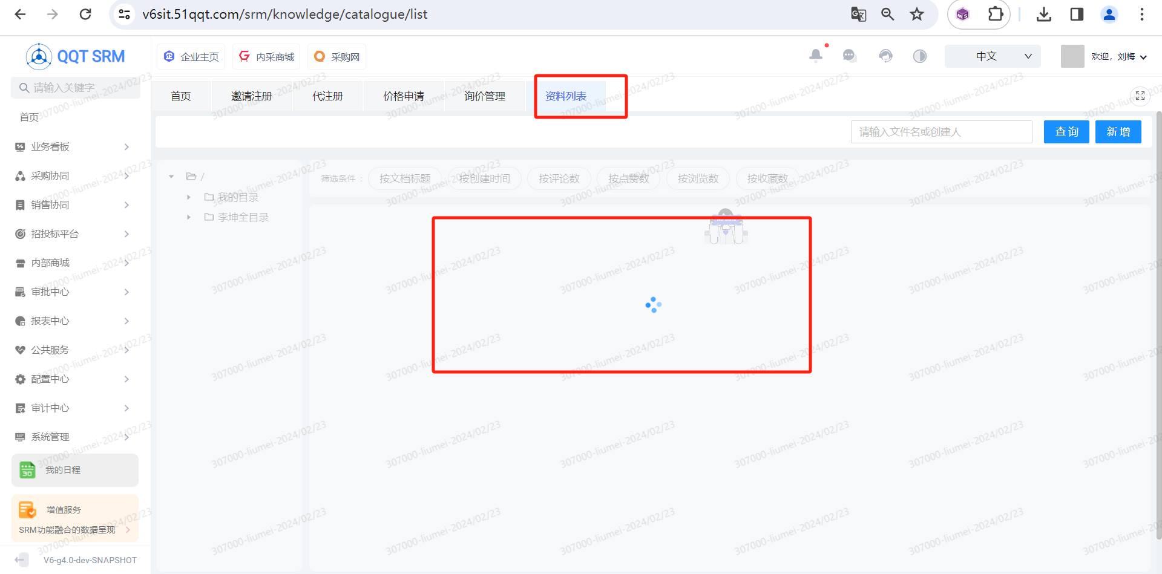Viewport: 1162px width, 574px height.
Task: Open the Chrome three-dot menu
Action: [1142, 14]
